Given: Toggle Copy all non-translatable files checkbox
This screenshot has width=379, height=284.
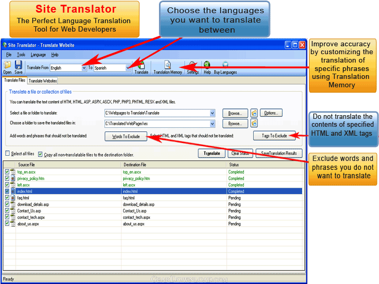Looking at the screenshot, I should 41,154.
